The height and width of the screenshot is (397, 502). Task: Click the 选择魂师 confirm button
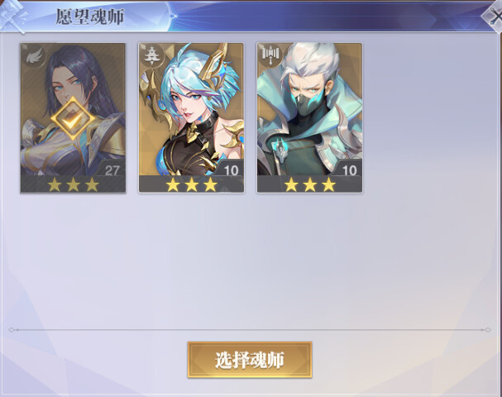pos(250,360)
